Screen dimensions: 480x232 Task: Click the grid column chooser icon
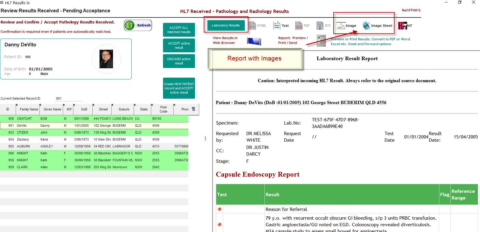(x=194, y=109)
